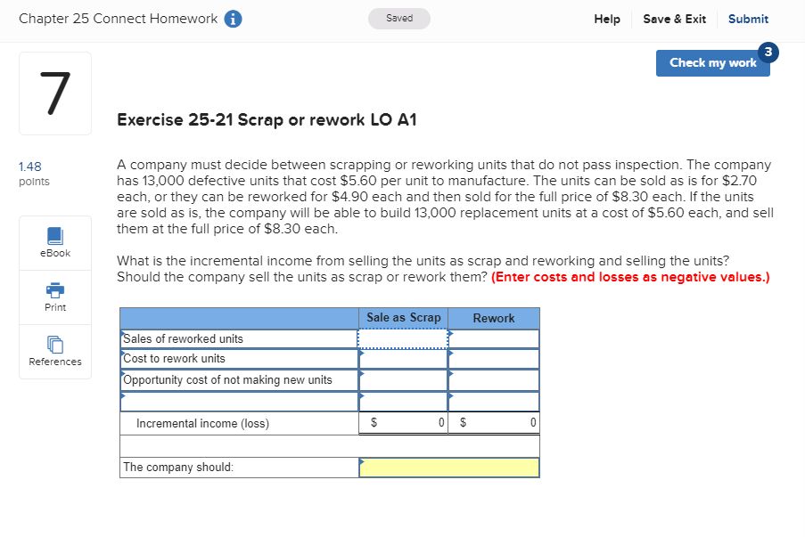
Task: Click the Chapter 25 Connect Homework title
Action: tap(120, 18)
